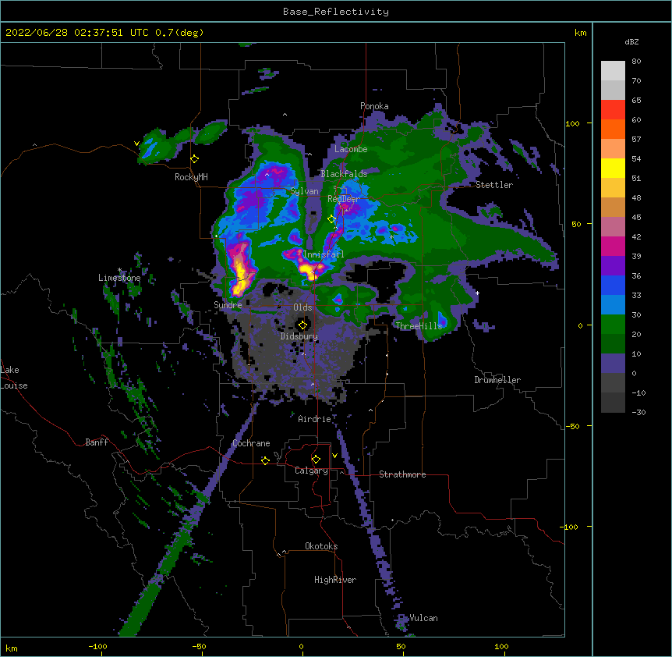Click the ThreeHills label
The height and width of the screenshot is (657, 672).
pos(419,326)
